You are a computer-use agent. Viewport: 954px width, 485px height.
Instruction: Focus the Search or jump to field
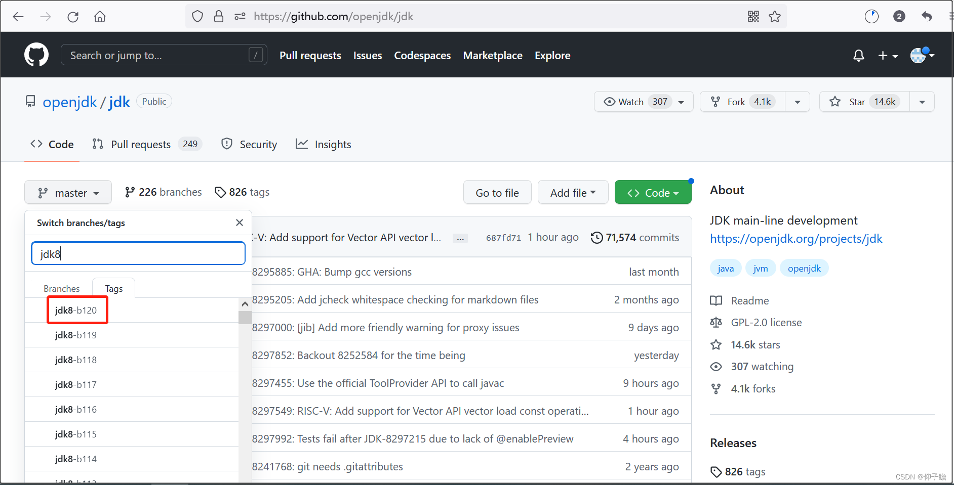[x=164, y=55]
